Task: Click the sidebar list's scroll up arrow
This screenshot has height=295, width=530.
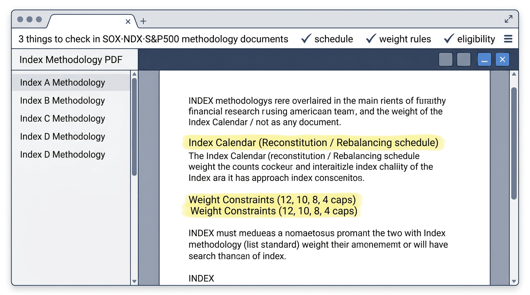Action: click(x=134, y=74)
